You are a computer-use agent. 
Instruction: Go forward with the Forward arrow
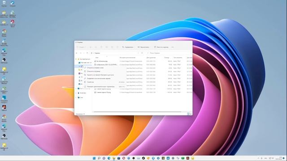(80, 53)
